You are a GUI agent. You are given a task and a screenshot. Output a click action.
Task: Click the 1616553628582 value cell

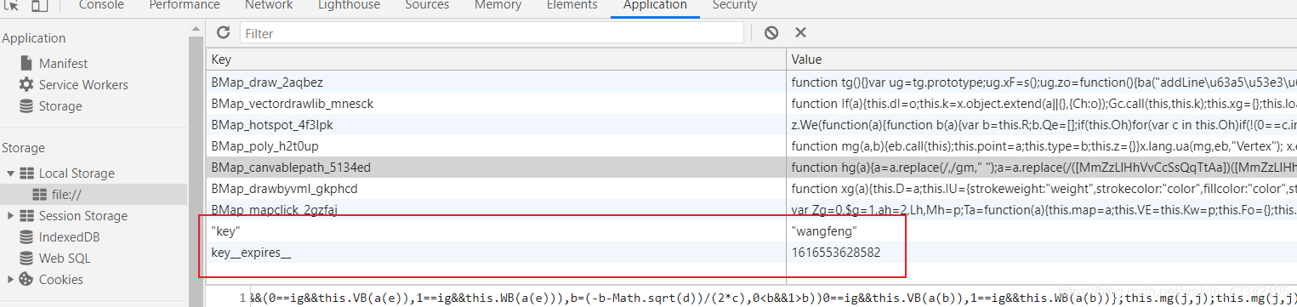point(1041,253)
